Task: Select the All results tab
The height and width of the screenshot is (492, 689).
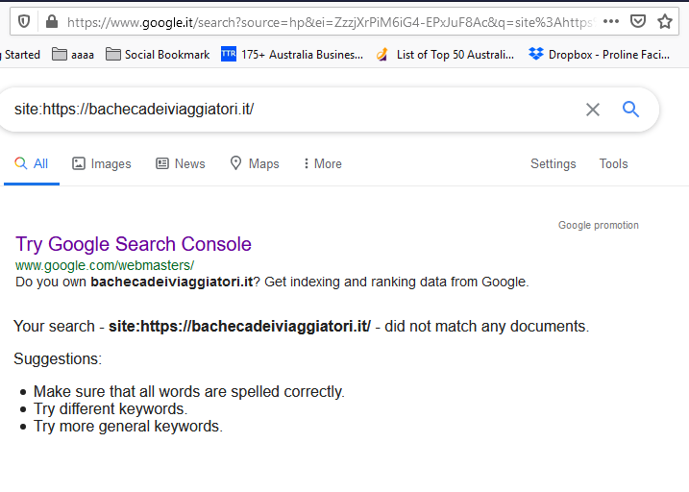Action: pyautogui.click(x=31, y=164)
